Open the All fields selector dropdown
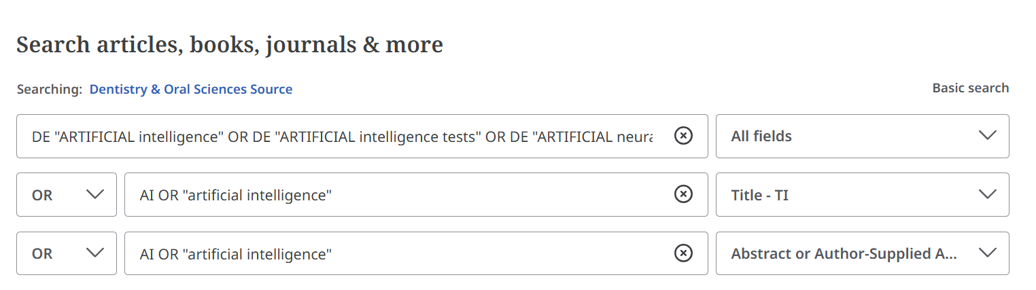 coord(862,136)
